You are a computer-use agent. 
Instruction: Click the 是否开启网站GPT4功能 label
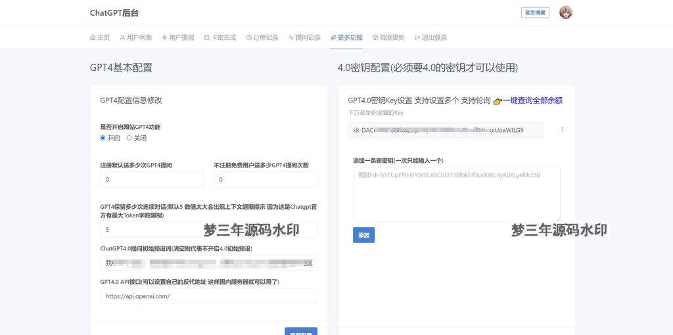tap(131, 127)
